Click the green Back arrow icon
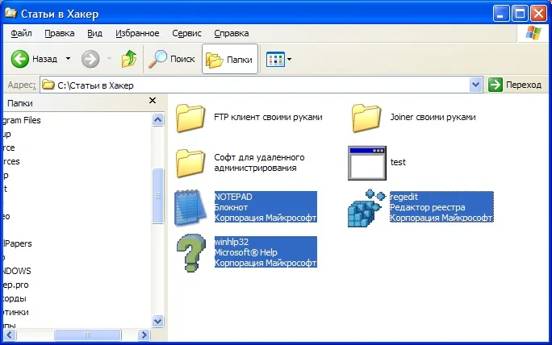Viewport: 552px width, 345px height. (x=19, y=59)
